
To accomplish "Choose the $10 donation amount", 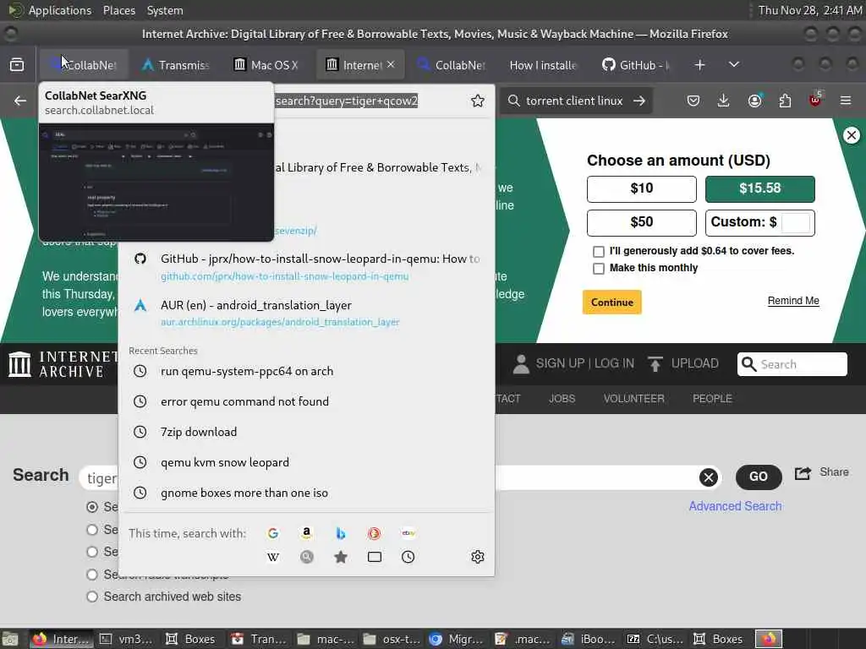I will point(641,188).
